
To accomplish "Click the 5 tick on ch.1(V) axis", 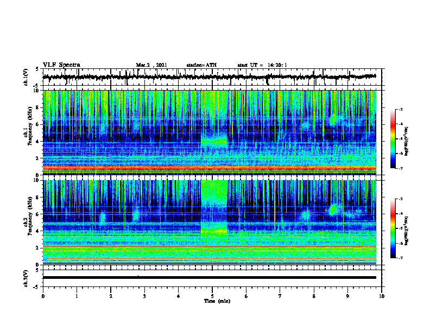I will (37, 69).
